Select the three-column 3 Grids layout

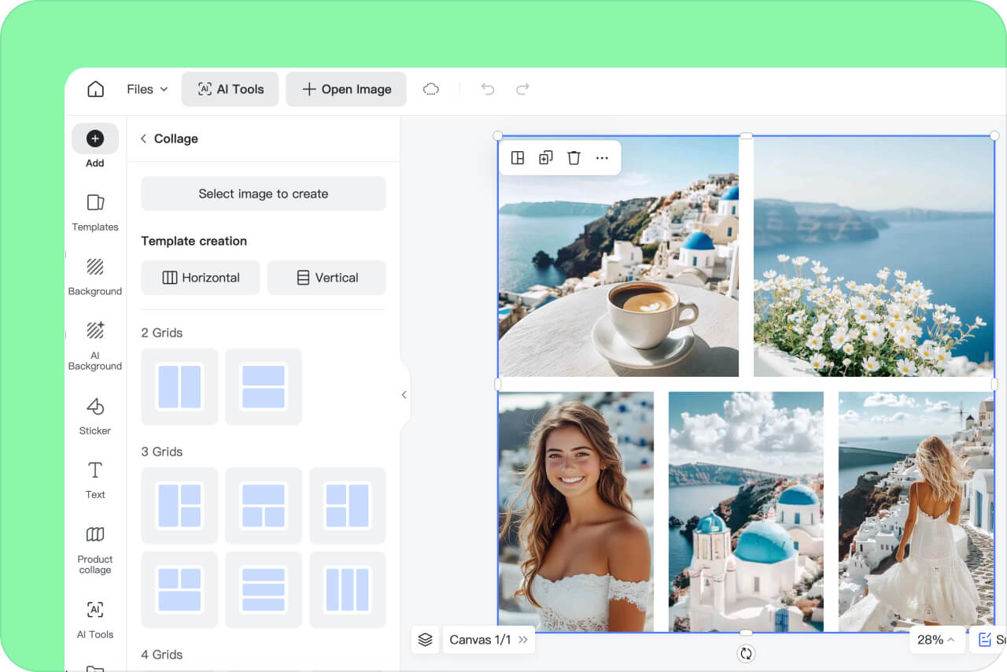[348, 590]
